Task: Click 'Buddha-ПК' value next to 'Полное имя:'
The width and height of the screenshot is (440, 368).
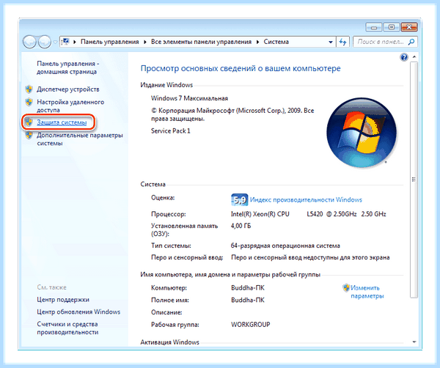Action: coord(248,300)
